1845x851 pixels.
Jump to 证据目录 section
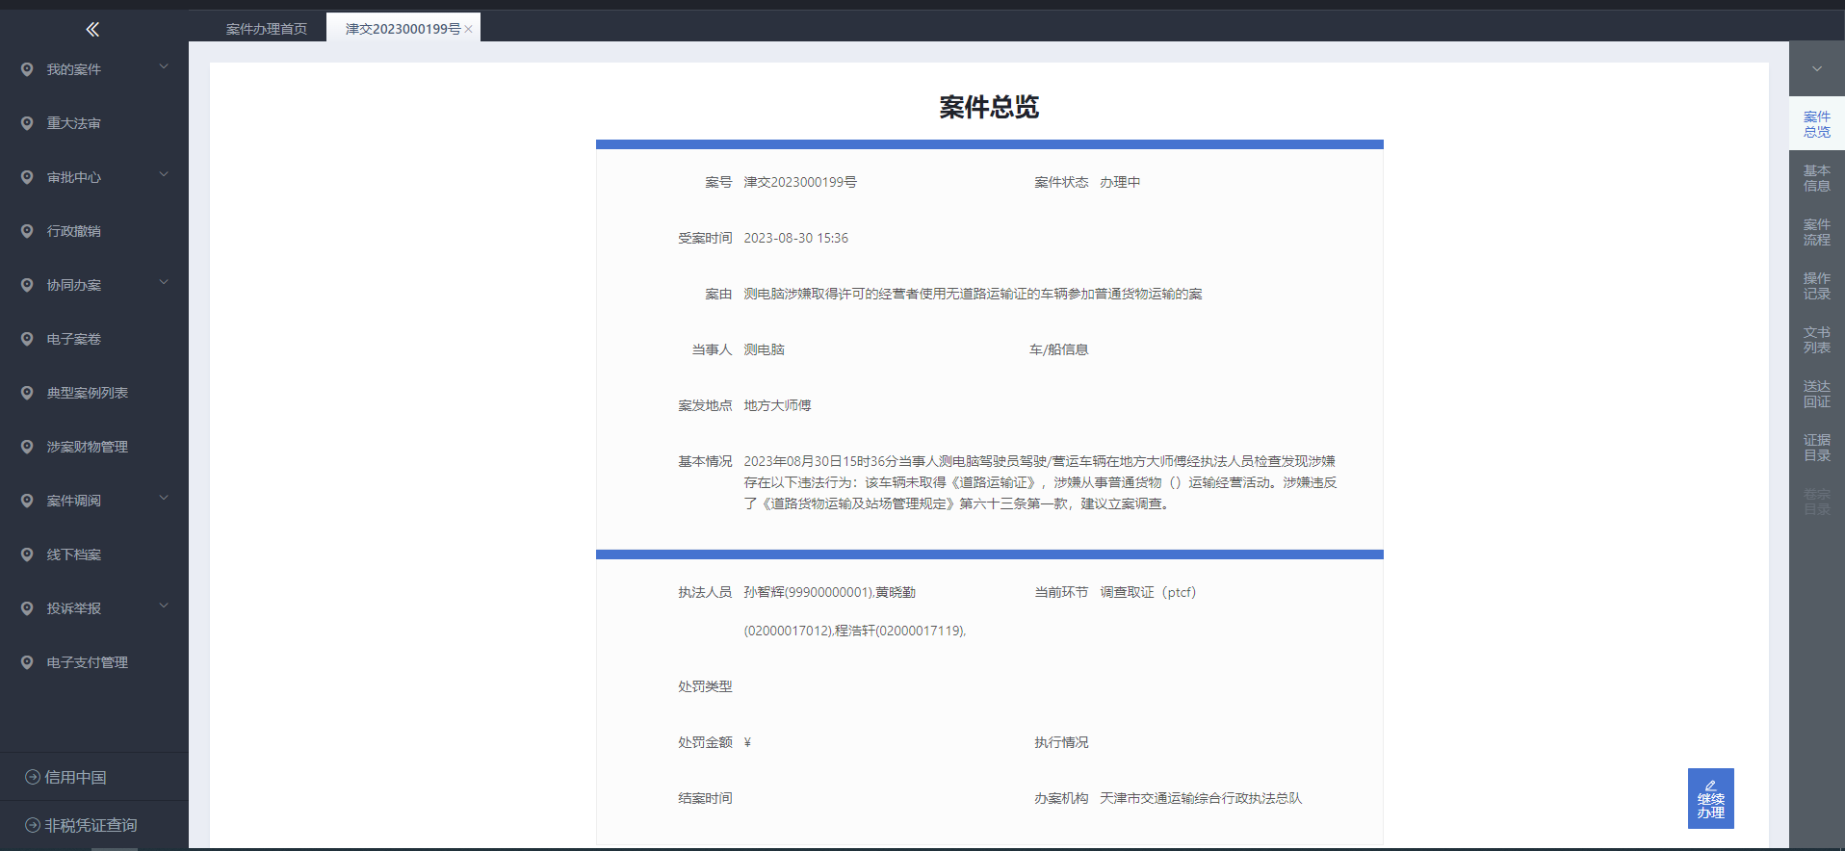coord(1817,448)
